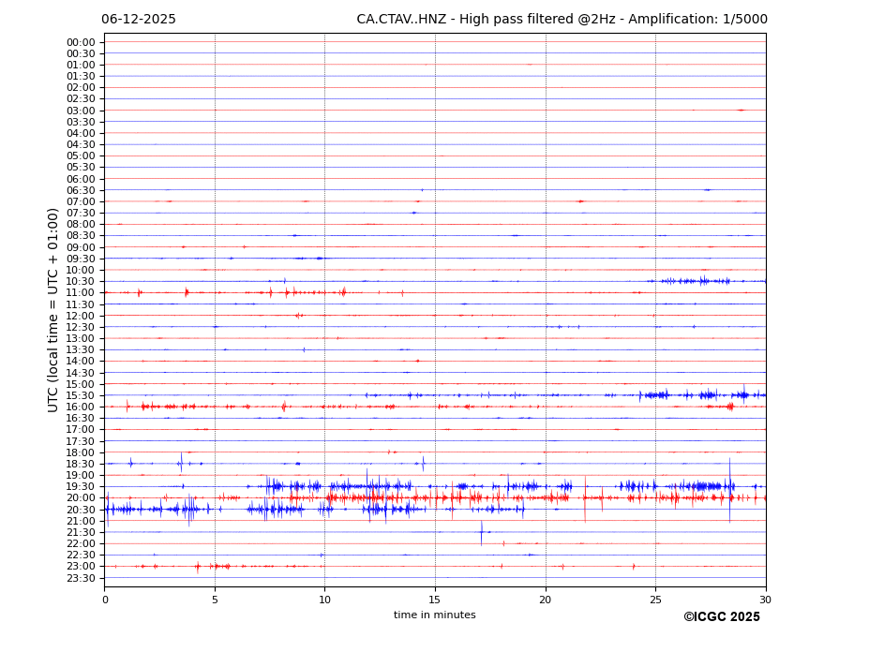The height and width of the screenshot is (652, 869).
Task: Click the 'time in minutes' axis label
Action: [434, 615]
